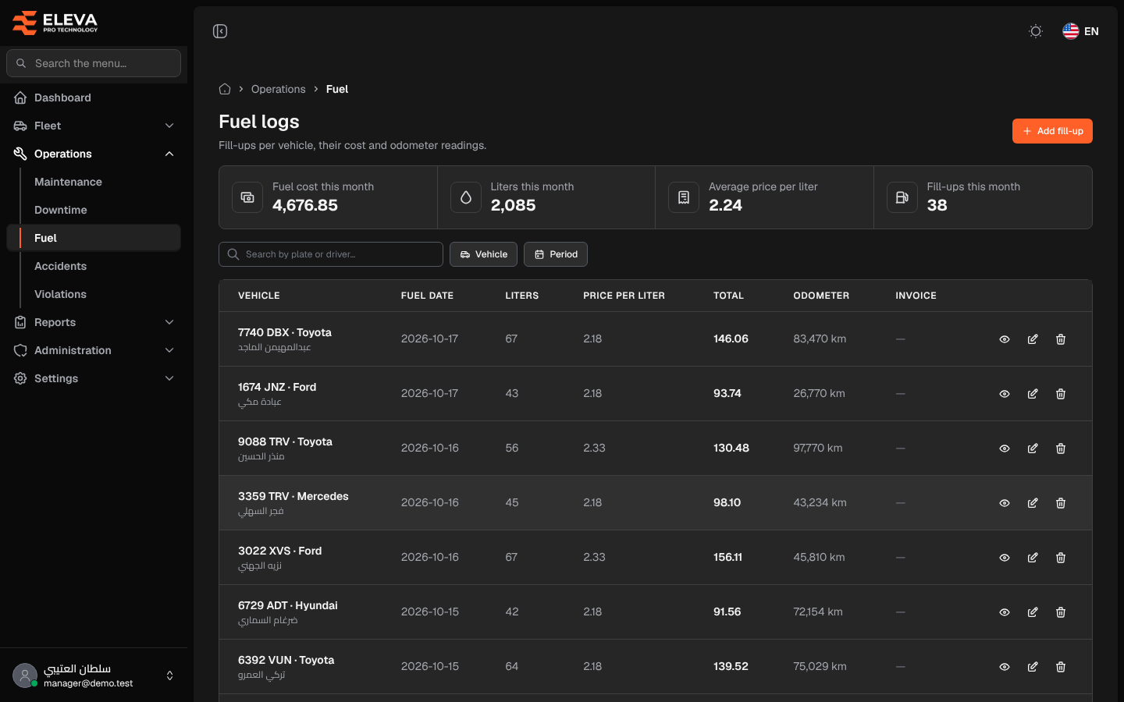The height and width of the screenshot is (702, 1124).
Task: Expand the Settings menu chevron
Action: click(169, 378)
